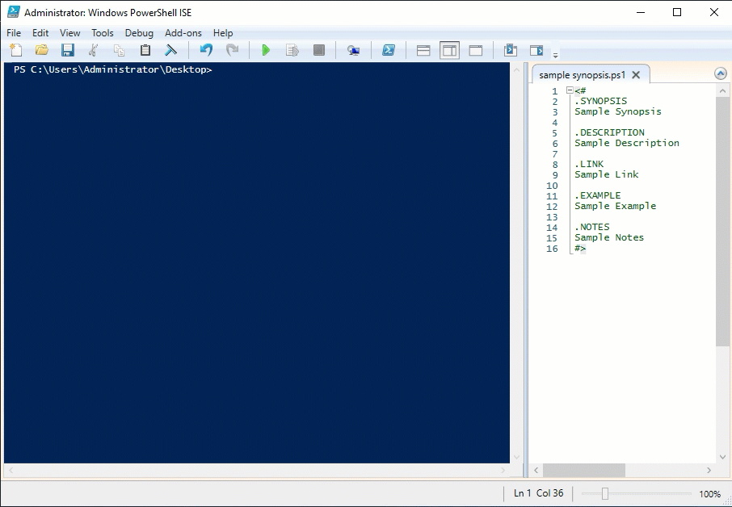
Task: Click the Redo arrow icon
Action: click(x=232, y=50)
